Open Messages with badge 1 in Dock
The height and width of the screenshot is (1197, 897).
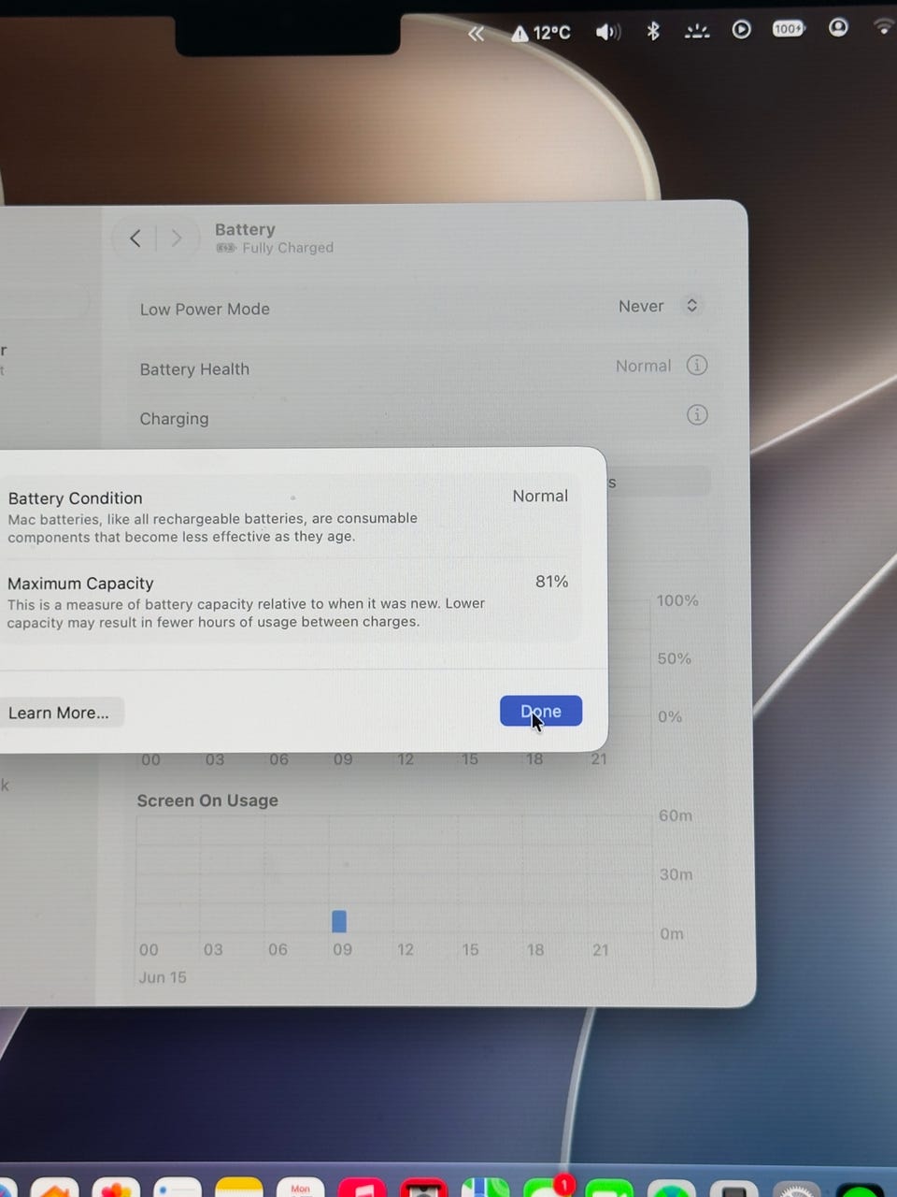[x=548, y=1188]
